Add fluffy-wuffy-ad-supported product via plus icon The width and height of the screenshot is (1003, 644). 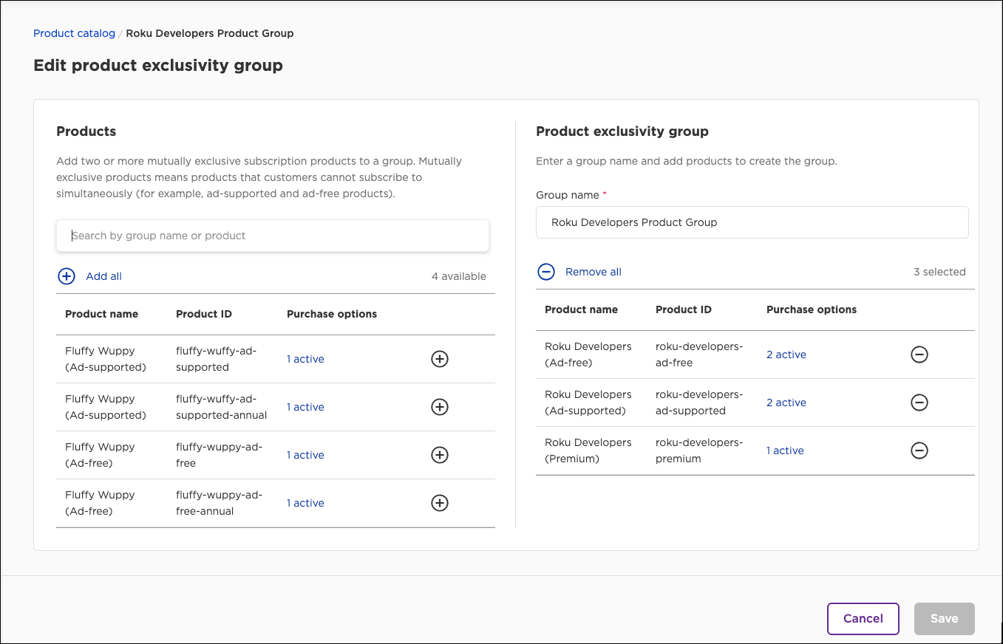(440, 359)
